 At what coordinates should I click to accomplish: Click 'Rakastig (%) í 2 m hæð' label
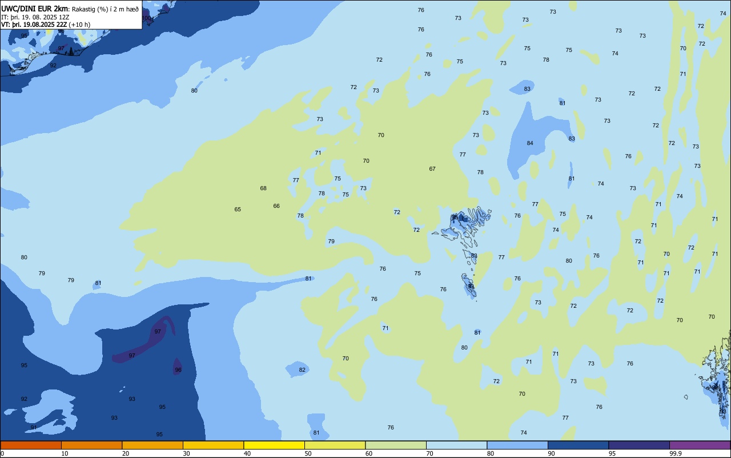coord(105,9)
